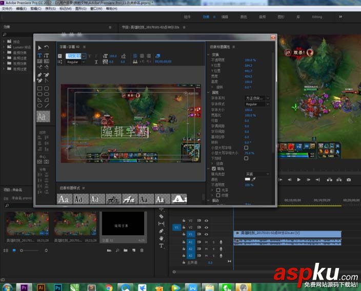Select the Rotation tool in titler
The height and width of the screenshot is (291, 361).
[x=47, y=47]
